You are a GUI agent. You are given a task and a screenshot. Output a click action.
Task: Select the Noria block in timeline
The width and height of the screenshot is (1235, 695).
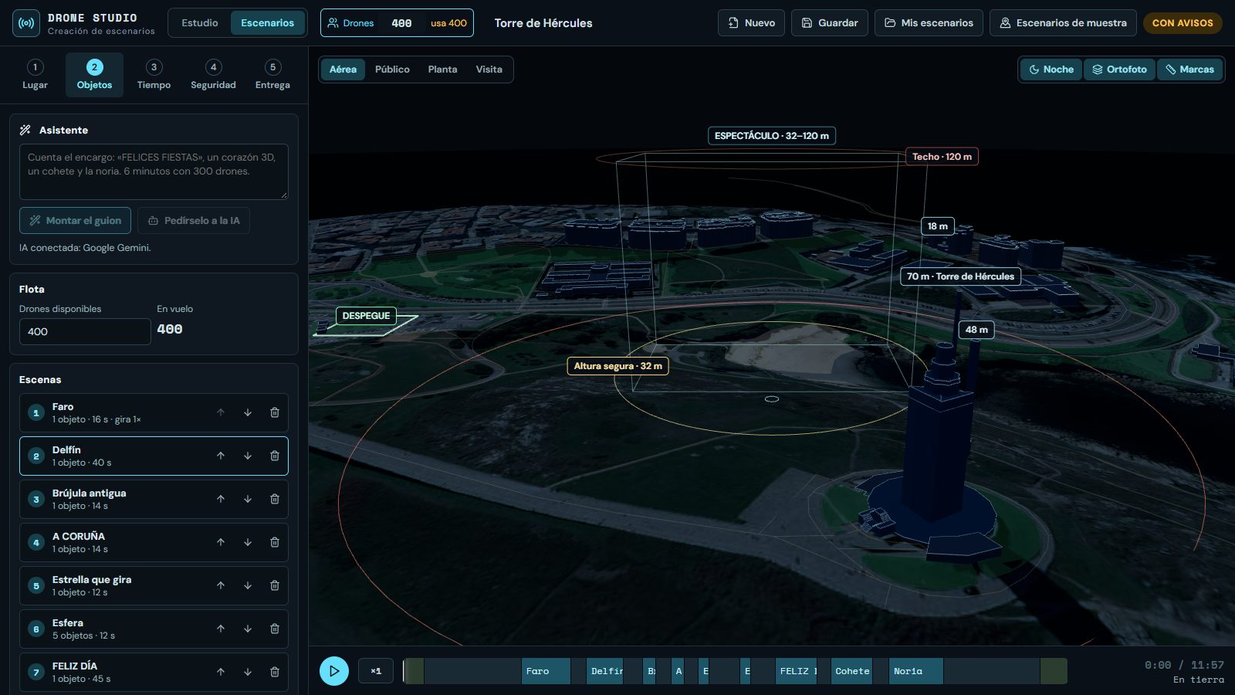coord(916,671)
